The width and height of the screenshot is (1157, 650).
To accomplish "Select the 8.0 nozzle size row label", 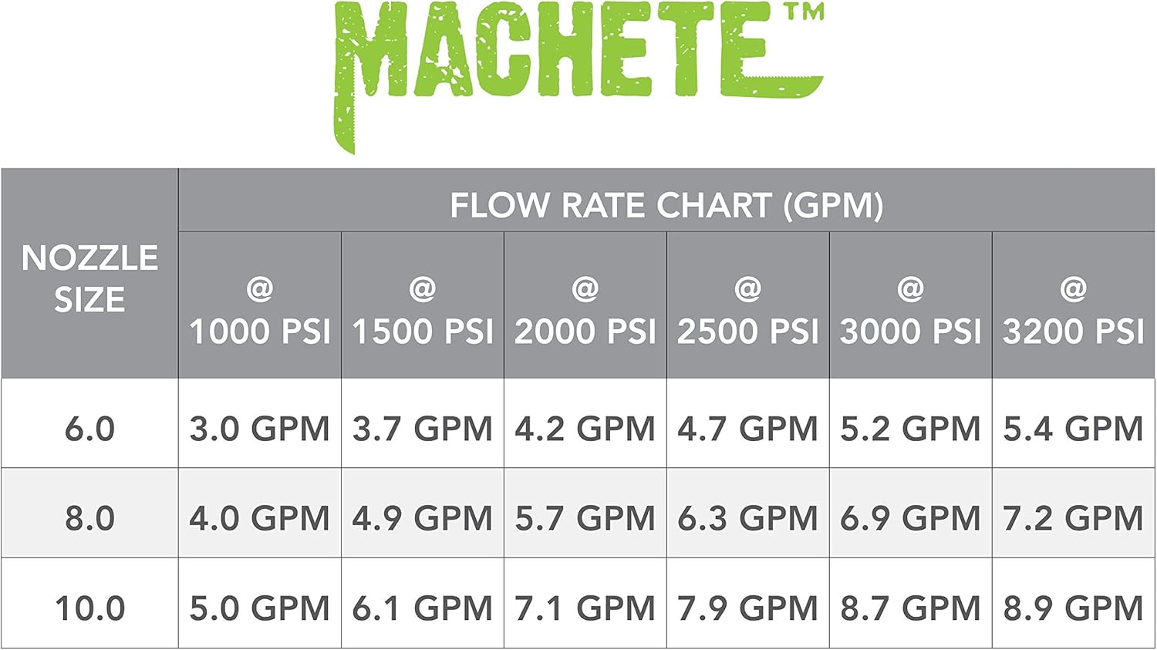I will point(89,518).
